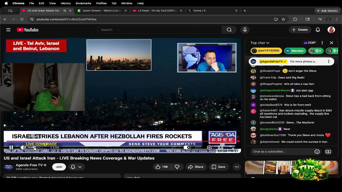
Task: Open the Bookmarks menu
Action: pyautogui.click(x=83, y=3)
